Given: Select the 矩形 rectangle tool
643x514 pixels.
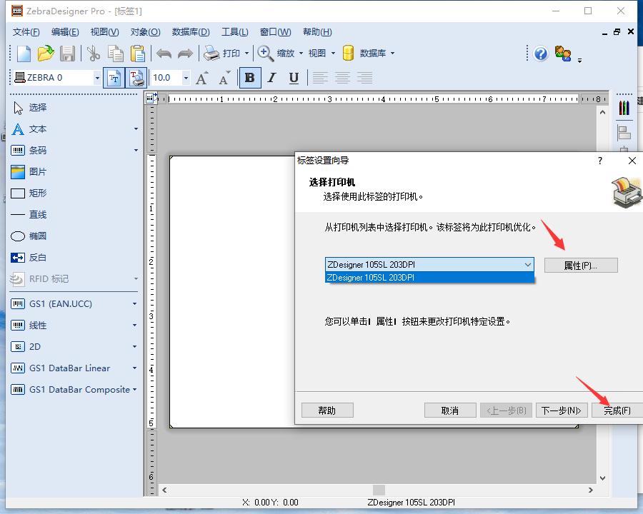Looking at the screenshot, I should (37, 193).
